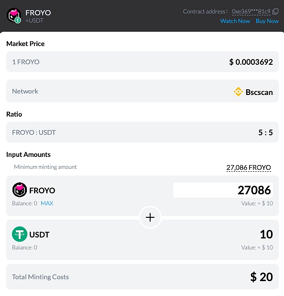Click the minimum minting amount 27,086 FROYO
284x296 pixels.
(x=248, y=167)
